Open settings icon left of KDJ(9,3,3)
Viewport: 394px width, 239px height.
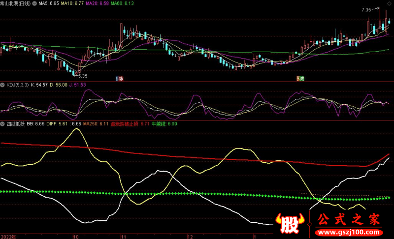3,85
